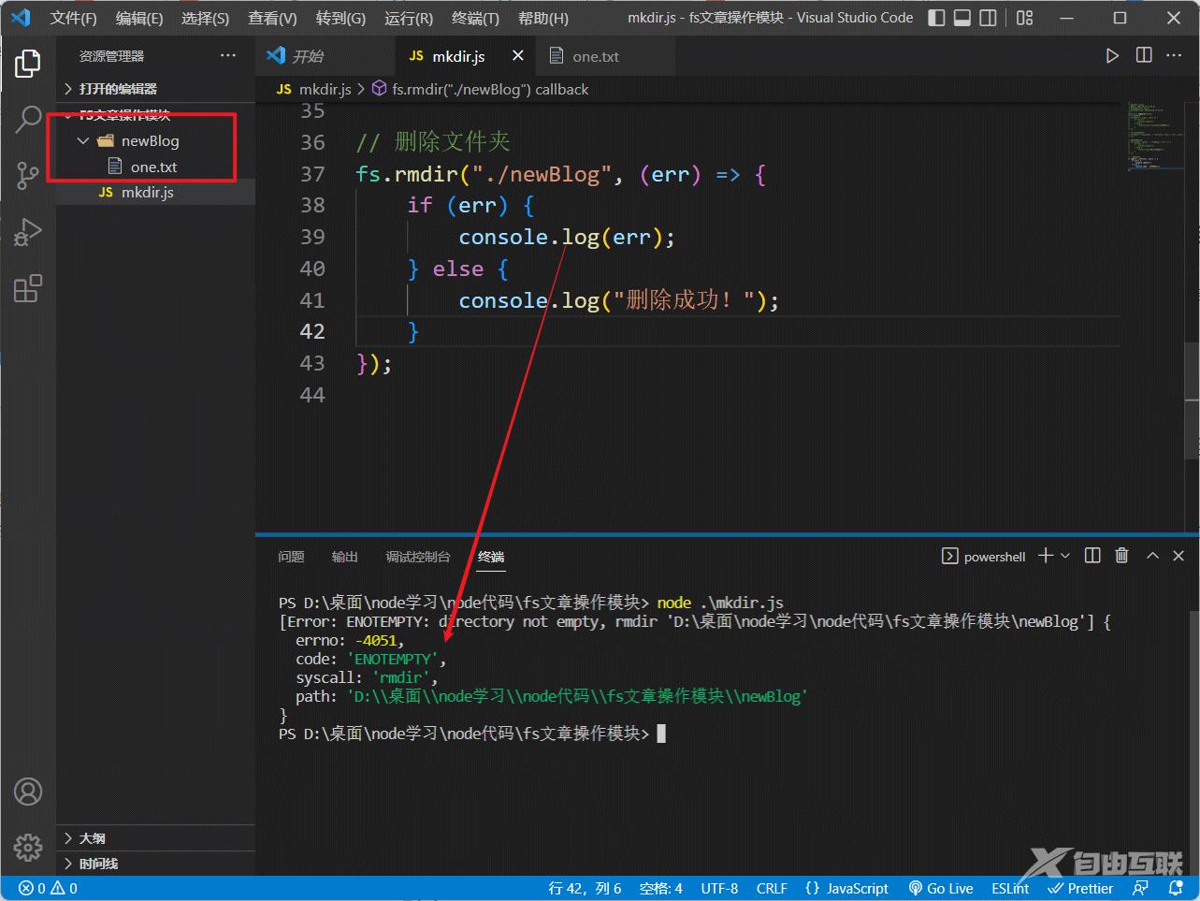Select mkdir.js in the explorer tree
The width and height of the screenshot is (1200, 901).
155,192
